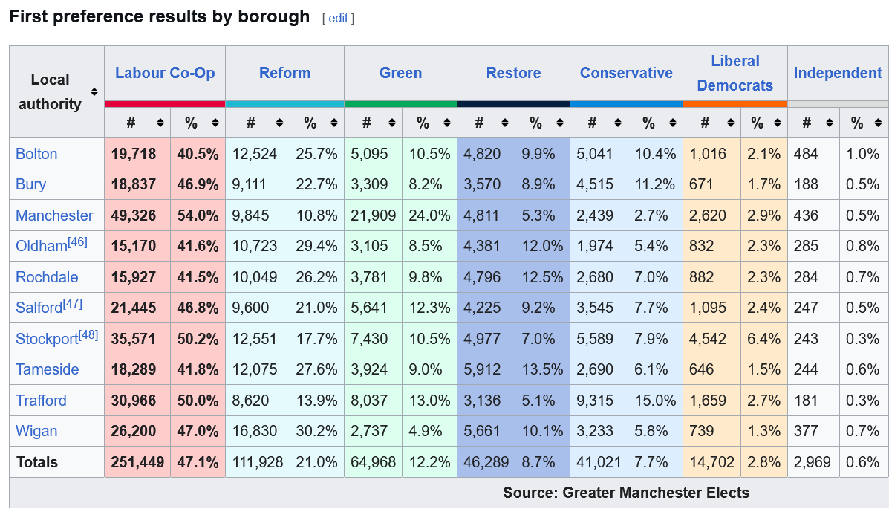Sort by Independent vote count
Image resolution: width=889 pixels, height=509 pixels.
[x=830, y=123]
